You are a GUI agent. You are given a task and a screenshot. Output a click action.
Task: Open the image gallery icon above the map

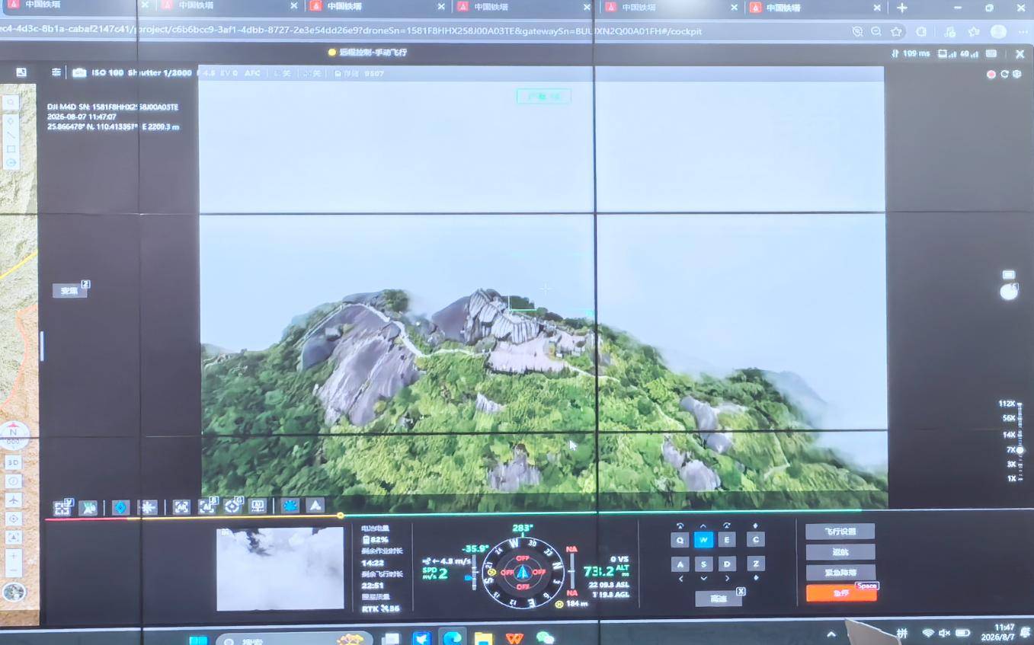click(x=21, y=72)
